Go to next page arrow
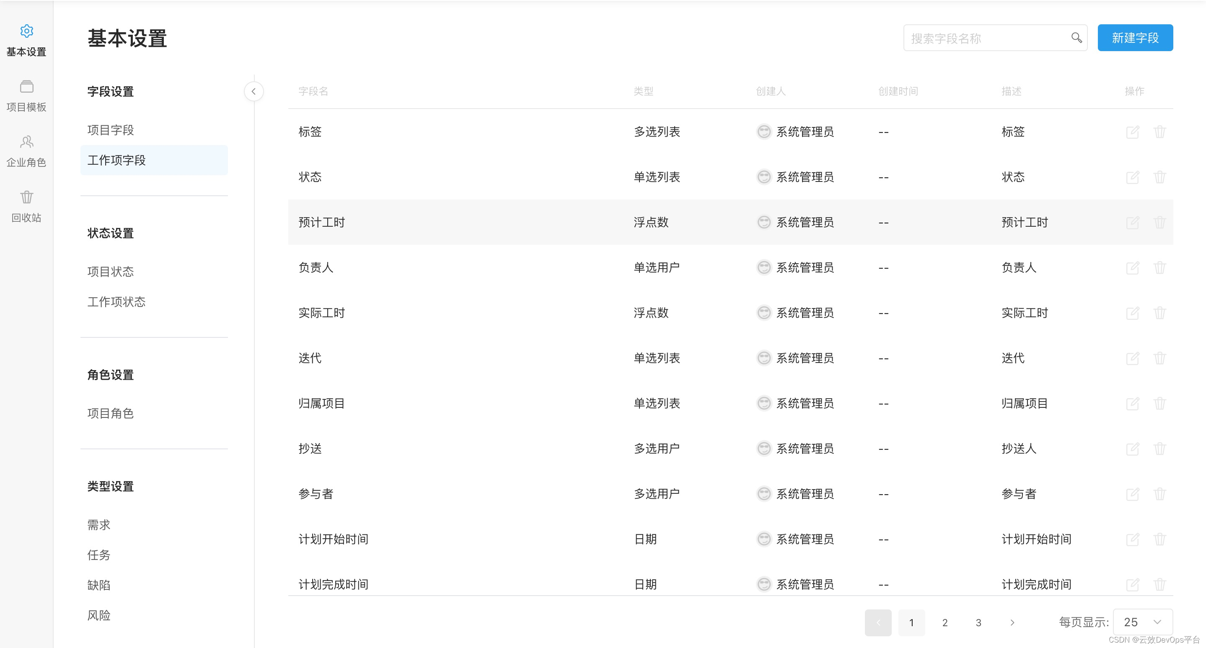1206x648 pixels. point(1012,623)
